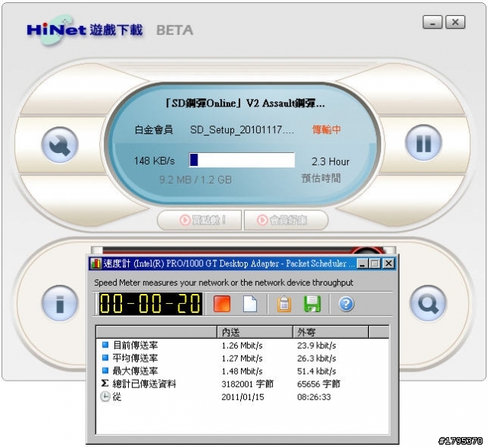This screenshot has height=447, width=488.
Task: Select the 從 clock row
Action: point(242,397)
